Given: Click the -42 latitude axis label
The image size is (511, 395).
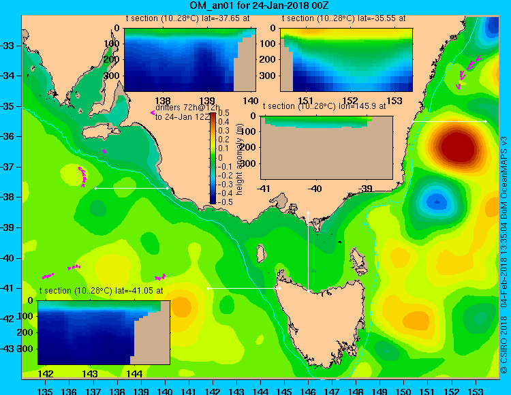Looking at the screenshot, I should (7, 319).
